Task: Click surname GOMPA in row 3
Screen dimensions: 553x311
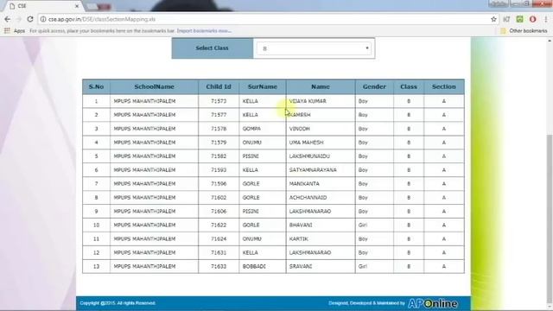Action: tap(251, 129)
